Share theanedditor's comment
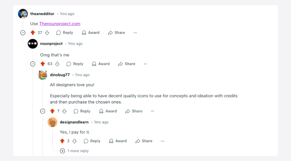Viewport: 291px width, 161px height. 116,33
